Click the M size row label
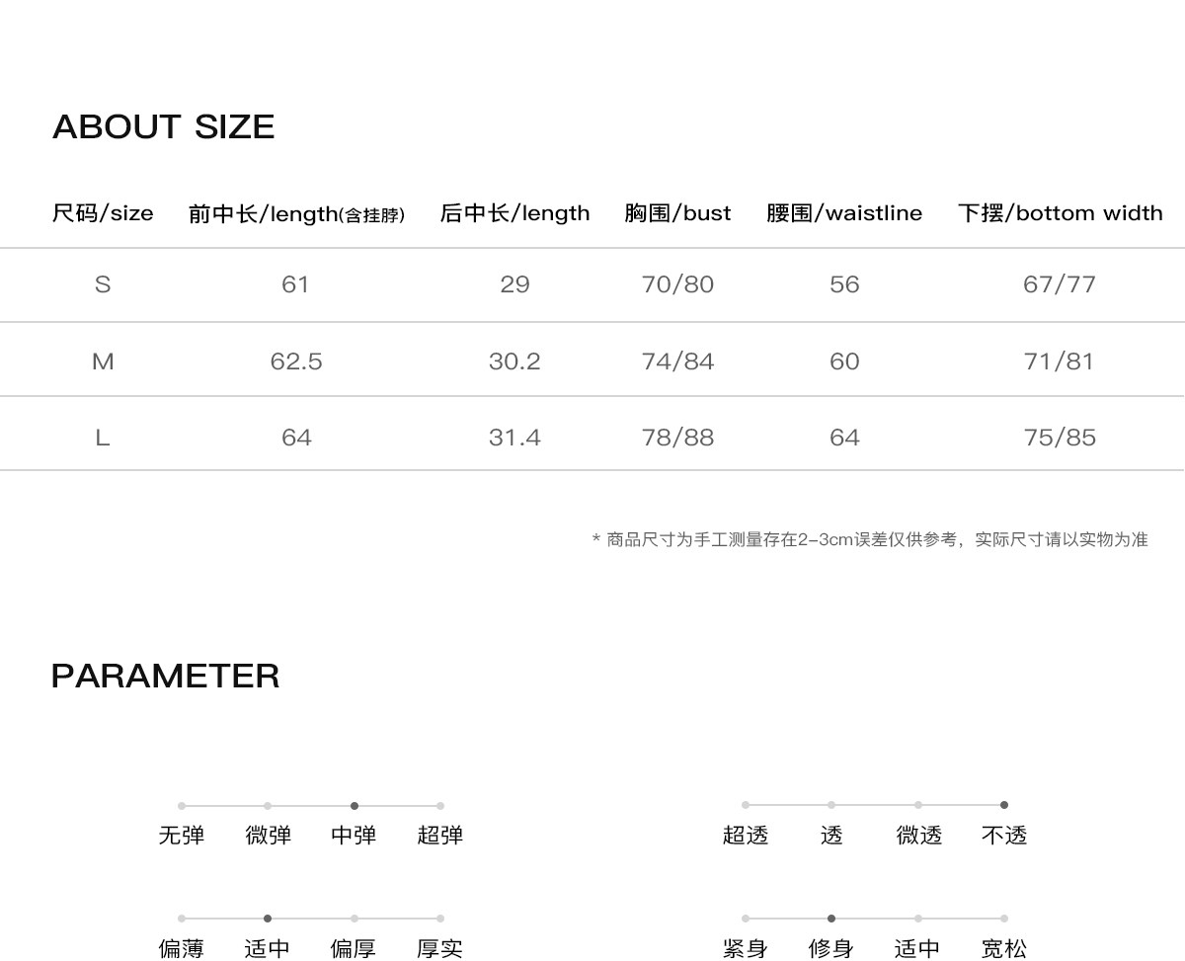 (103, 361)
